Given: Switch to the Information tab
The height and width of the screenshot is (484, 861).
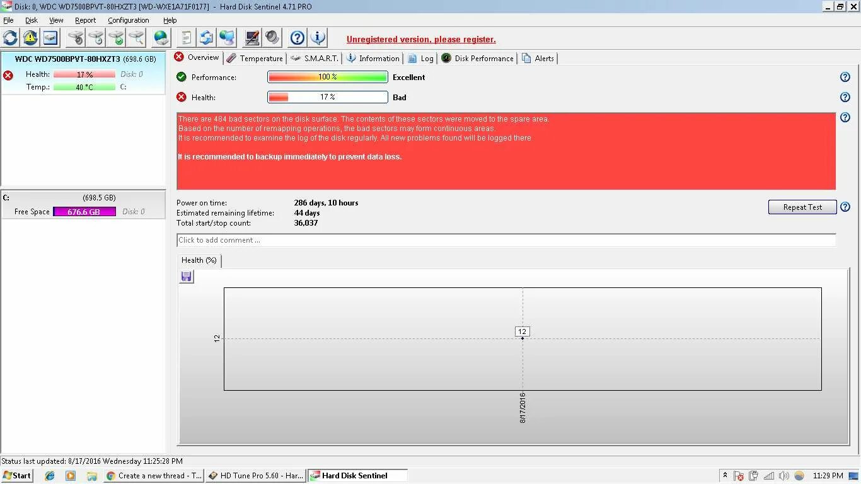Looking at the screenshot, I should pos(373,58).
